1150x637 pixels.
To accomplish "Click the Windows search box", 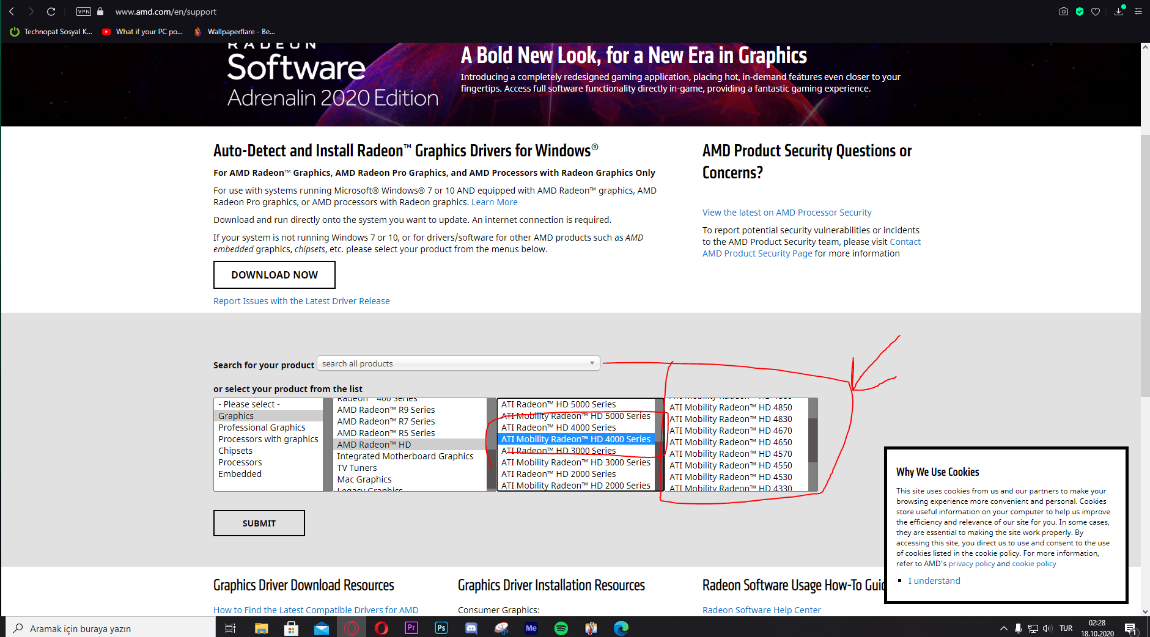I will coord(110,628).
